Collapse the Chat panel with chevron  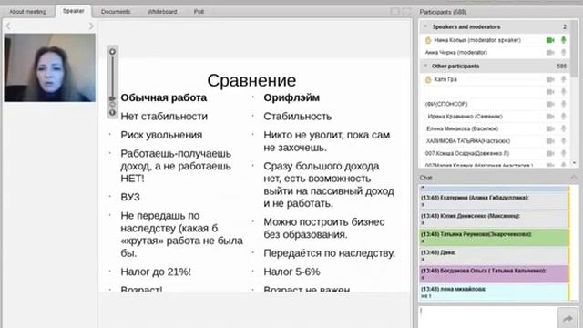pyautogui.click(x=574, y=178)
